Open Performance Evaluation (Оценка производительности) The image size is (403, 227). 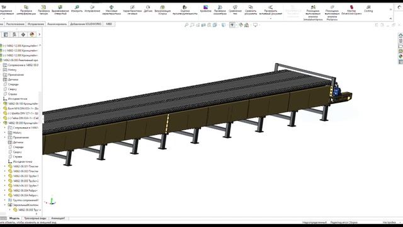coord(184,10)
